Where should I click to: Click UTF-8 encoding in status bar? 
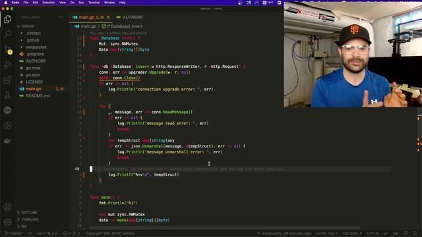(x=373, y=233)
